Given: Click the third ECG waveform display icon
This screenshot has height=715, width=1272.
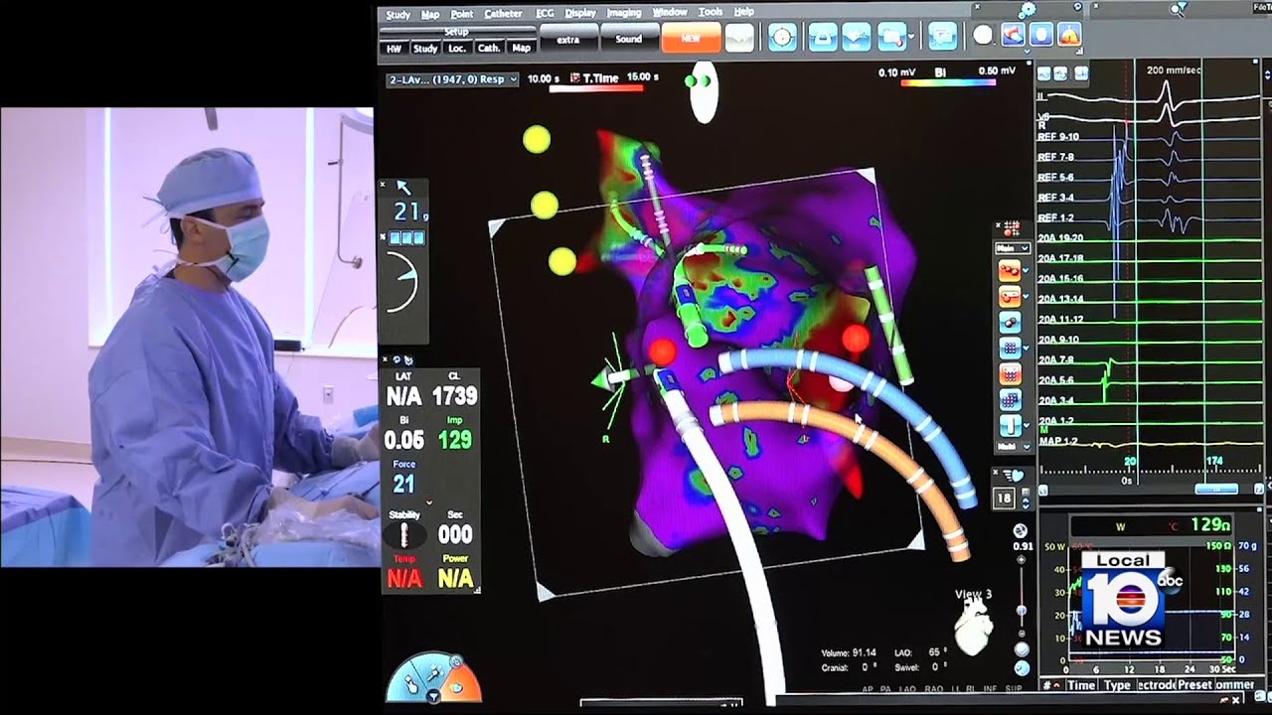Looking at the screenshot, I should click(1081, 73).
